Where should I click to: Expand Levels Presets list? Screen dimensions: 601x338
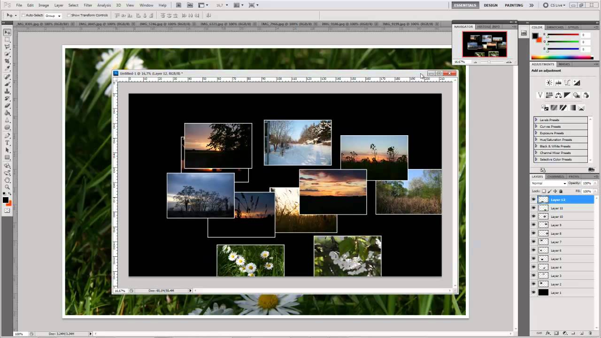536,120
